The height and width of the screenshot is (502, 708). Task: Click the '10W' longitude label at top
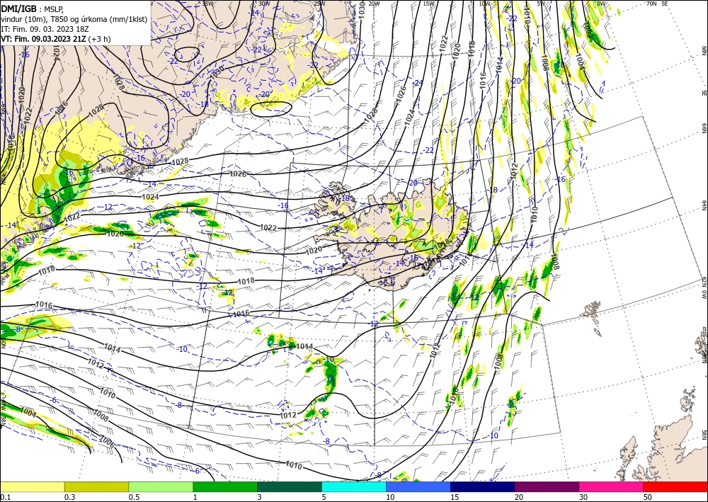click(x=484, y=4)
